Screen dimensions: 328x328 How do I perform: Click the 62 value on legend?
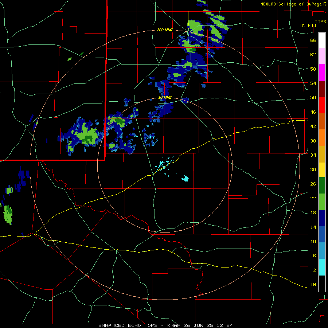[x=313, y=55]
